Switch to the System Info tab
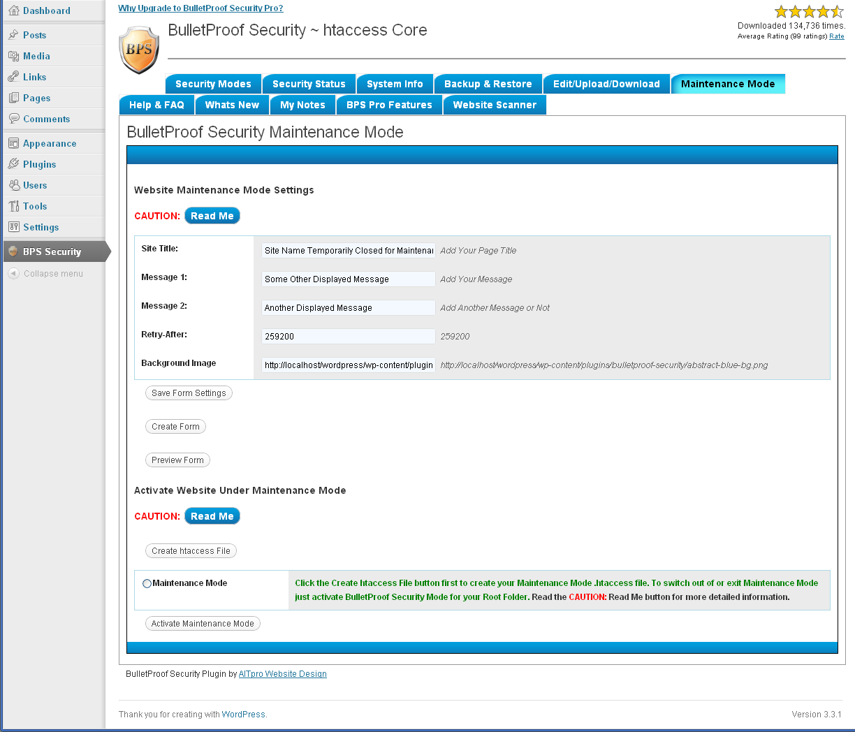855x732 pixels. pos(395,84)
